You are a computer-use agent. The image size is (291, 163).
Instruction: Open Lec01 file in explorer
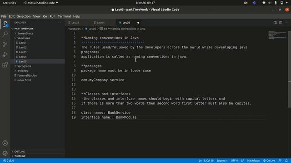23,43
